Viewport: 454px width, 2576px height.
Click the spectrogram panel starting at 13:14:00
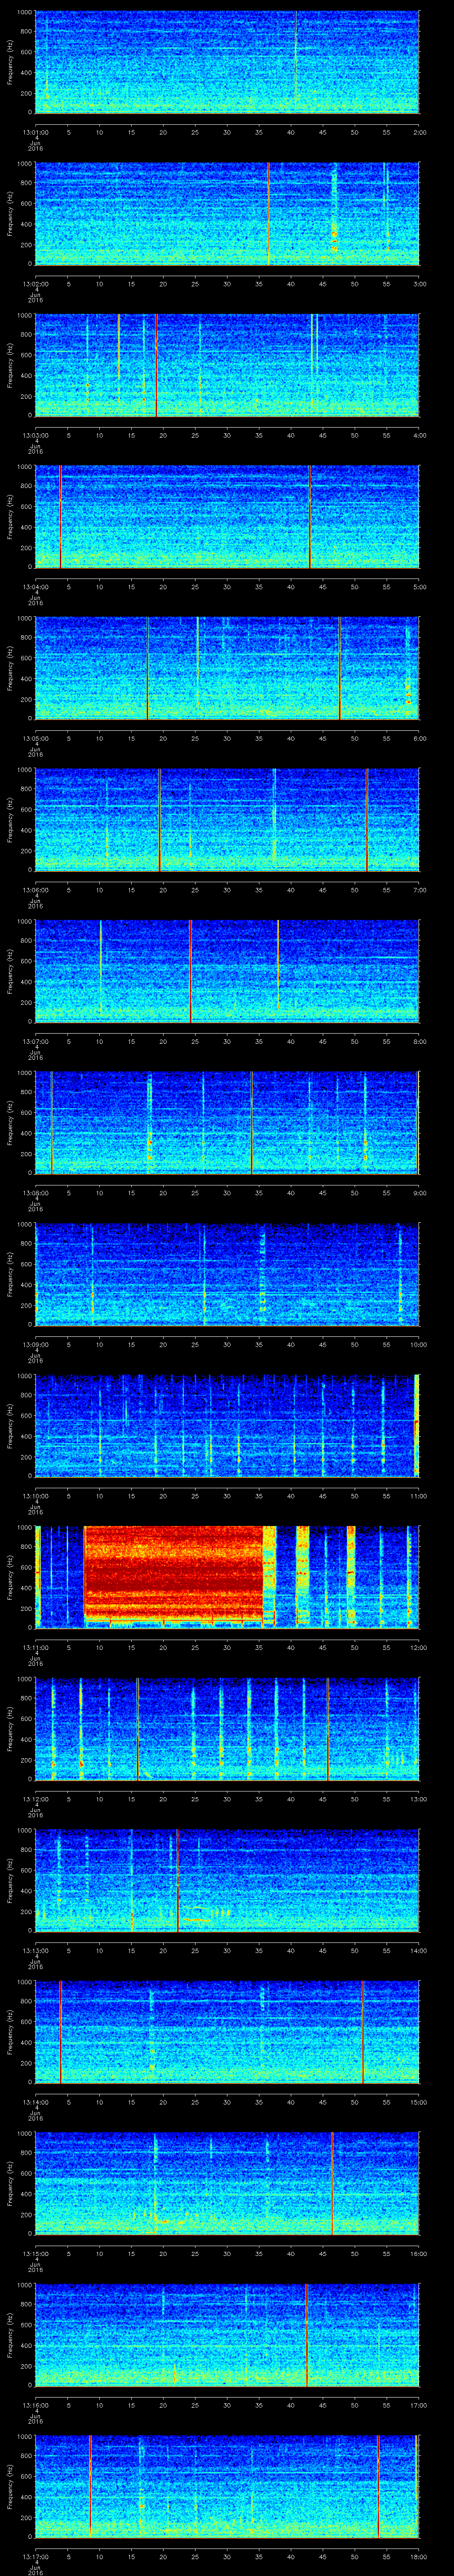point(227,2032)
